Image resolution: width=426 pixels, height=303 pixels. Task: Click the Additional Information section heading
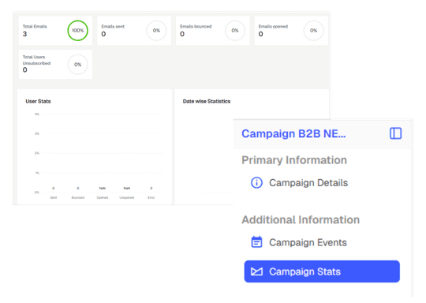[301, 219]
